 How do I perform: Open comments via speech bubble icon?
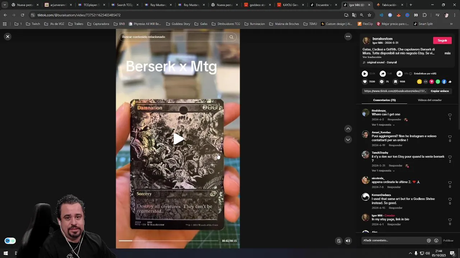pos(382,82)
